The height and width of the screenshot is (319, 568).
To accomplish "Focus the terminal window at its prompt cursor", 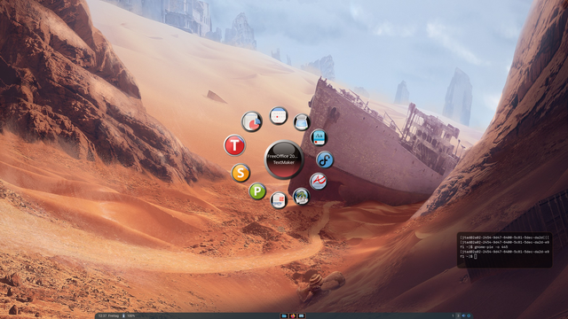I will (x=476, y=256).
